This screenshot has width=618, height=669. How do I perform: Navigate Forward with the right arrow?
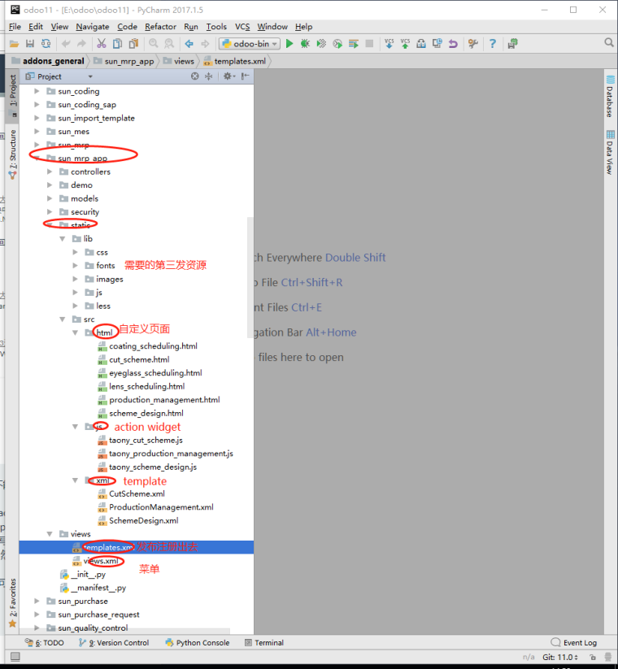[x=205, y=44]
